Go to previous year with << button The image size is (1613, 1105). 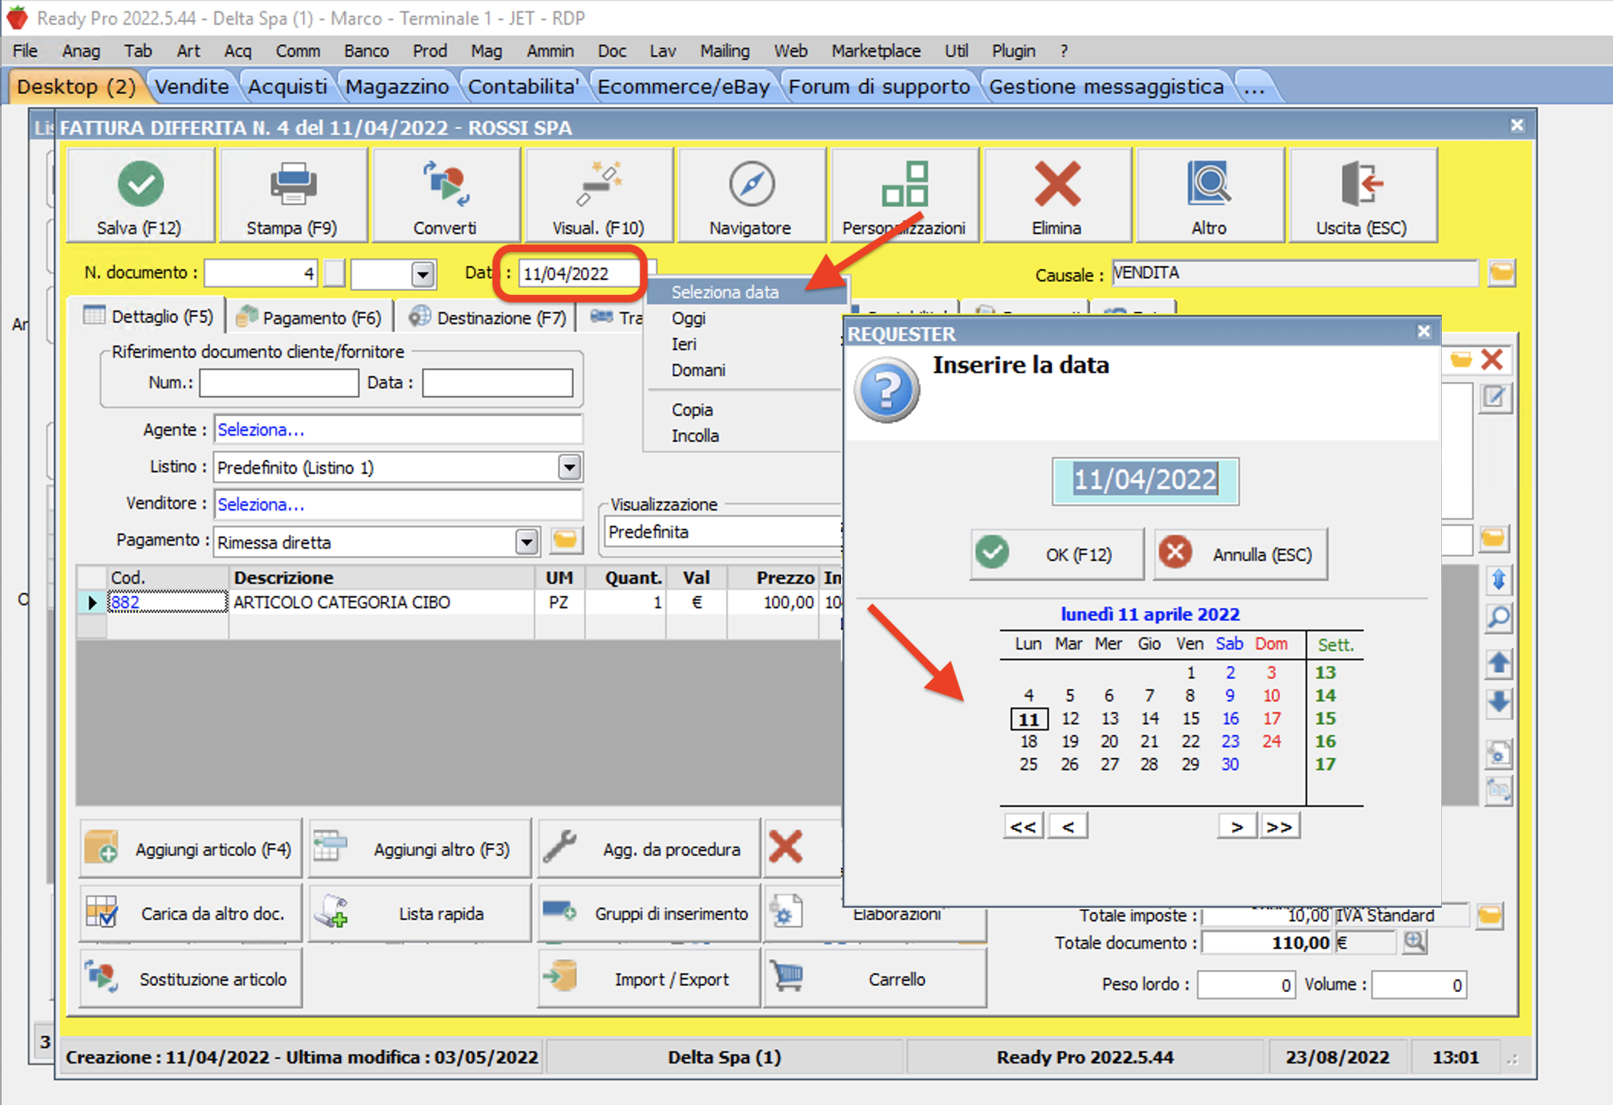point(1023,827)
